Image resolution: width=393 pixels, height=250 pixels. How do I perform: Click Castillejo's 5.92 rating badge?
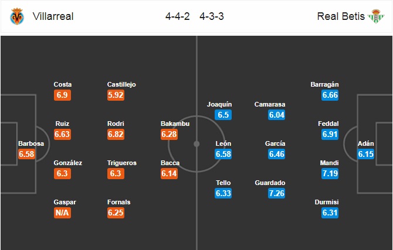click(116, 95)
